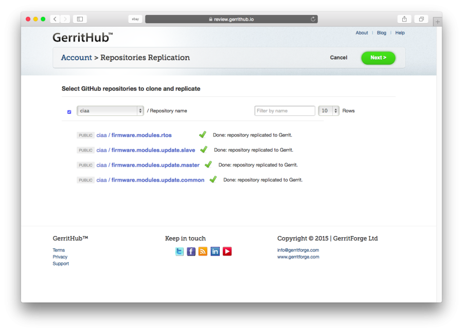Open the ciaa organization dropdown

pos(110,111)
